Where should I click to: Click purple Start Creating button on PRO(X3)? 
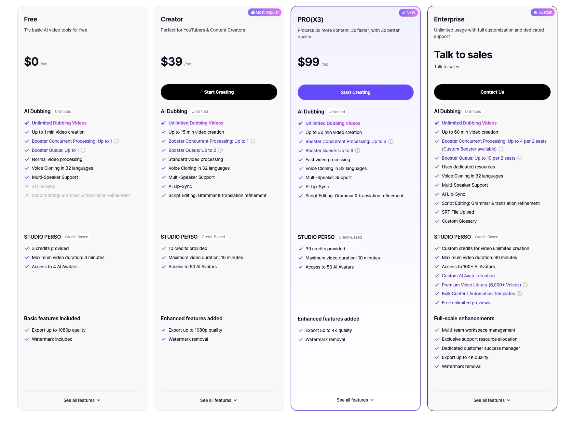tap(356, 92)
